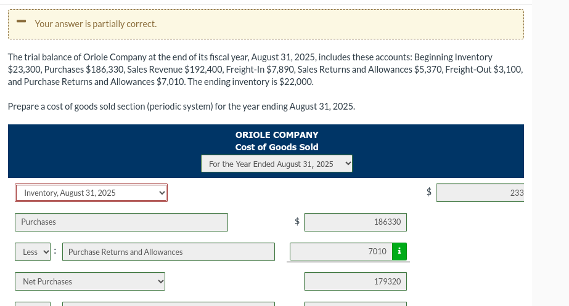569x306 pixels.
Task: Open the 'For the Year Ended August 31, 2025' dropdown
Action: click(x=277, y=164)
